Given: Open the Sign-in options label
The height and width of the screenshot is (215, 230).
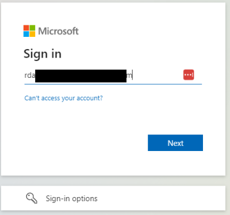Looking at the screenshot, I should click(71, 198).
